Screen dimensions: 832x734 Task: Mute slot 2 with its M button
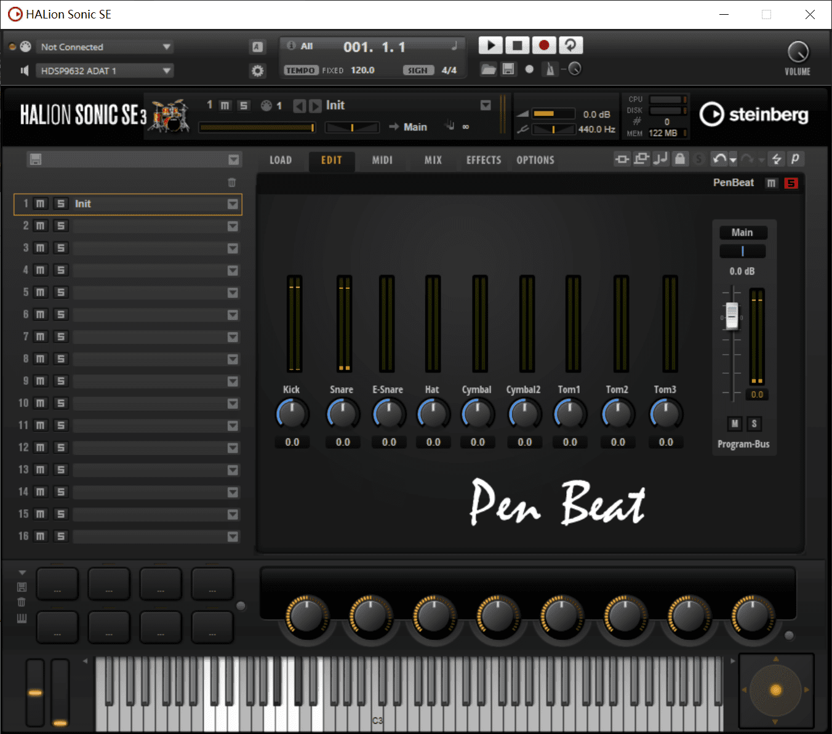(x=40, y=226)
